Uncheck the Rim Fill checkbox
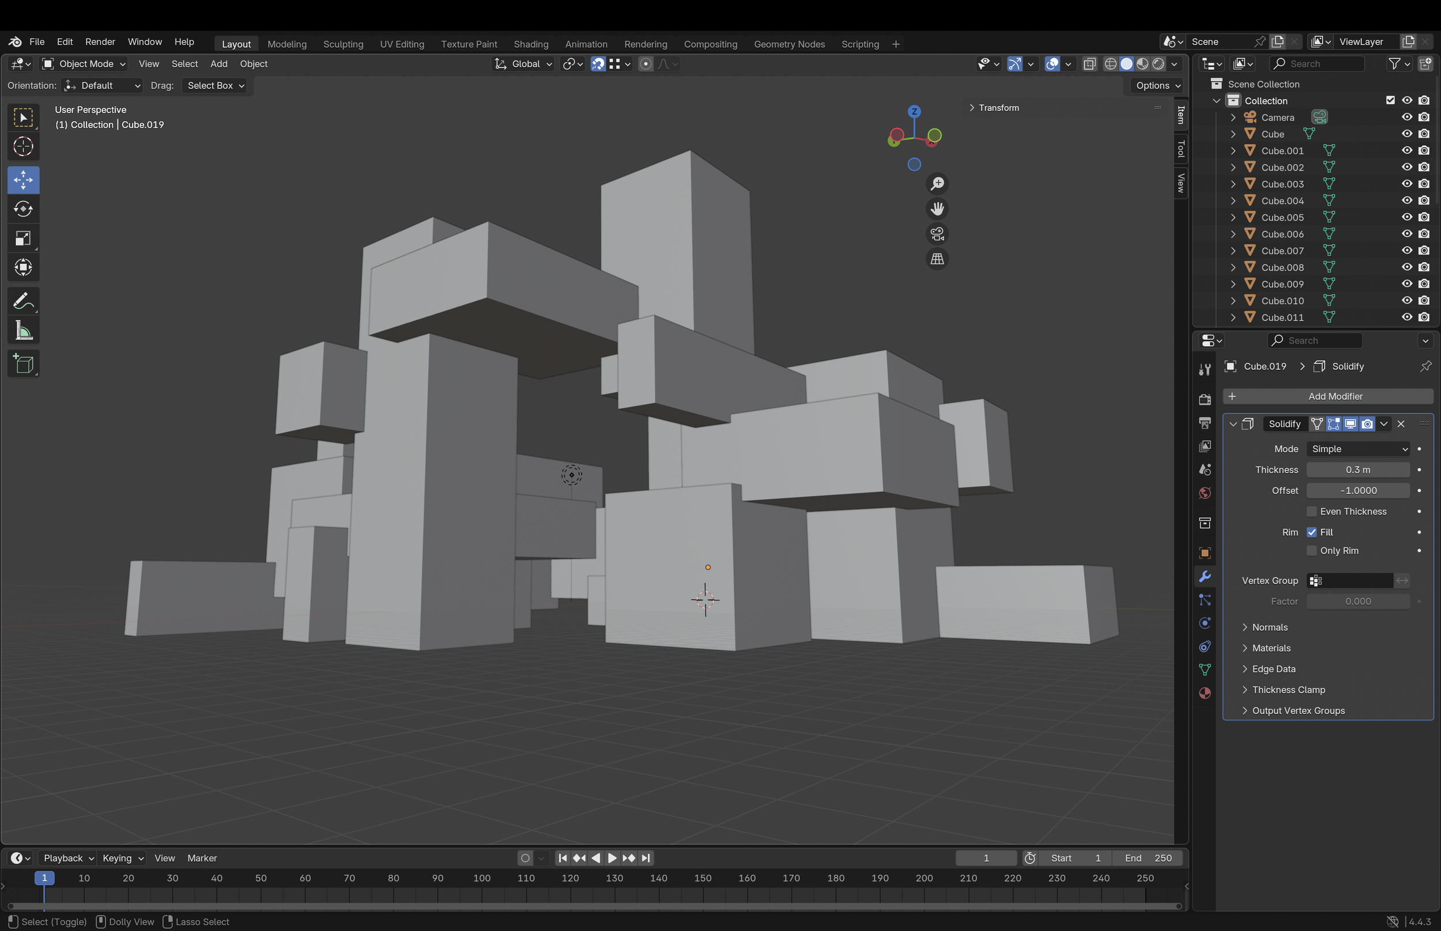Screen dimensions: 1441x931 point(1311,532)
